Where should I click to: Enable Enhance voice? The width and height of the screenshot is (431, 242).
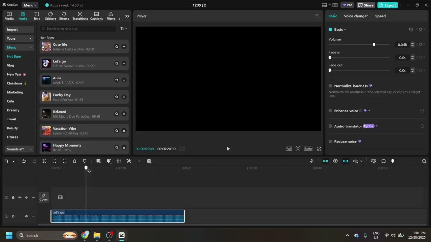pyautogui.click(x=330, y=111)
